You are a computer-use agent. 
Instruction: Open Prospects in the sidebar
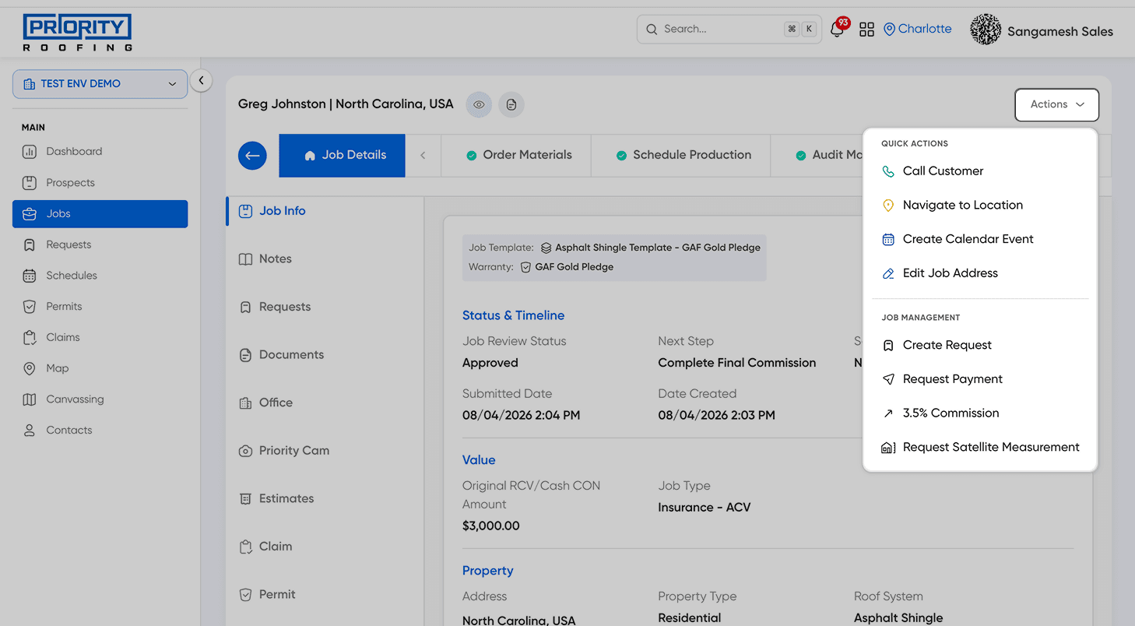point(100,183)
